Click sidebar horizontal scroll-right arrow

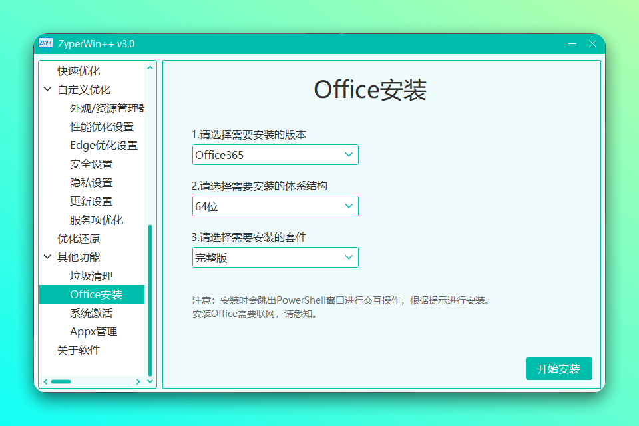[x=138, y=382]
